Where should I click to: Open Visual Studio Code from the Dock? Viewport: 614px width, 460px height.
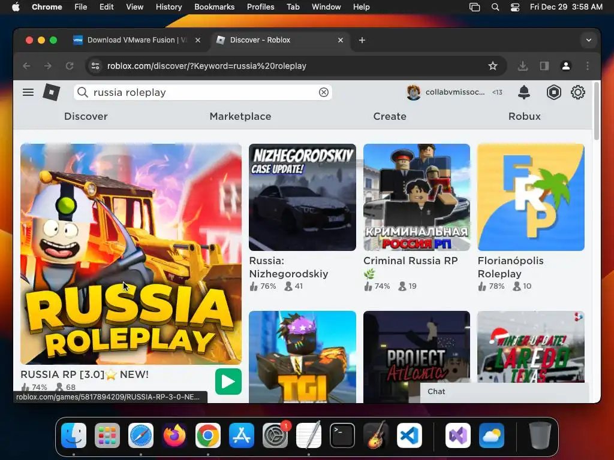pyautogui.click(x=409, y=435)
